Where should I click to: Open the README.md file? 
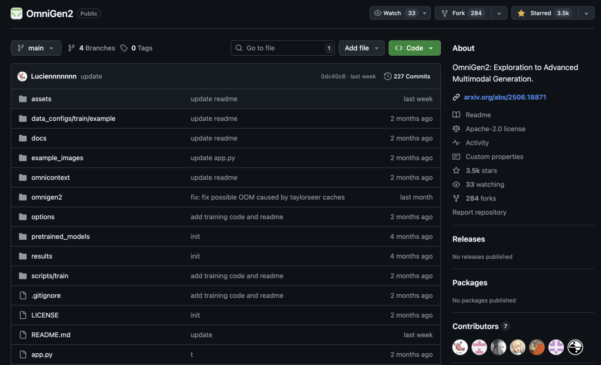click(51, 335)
